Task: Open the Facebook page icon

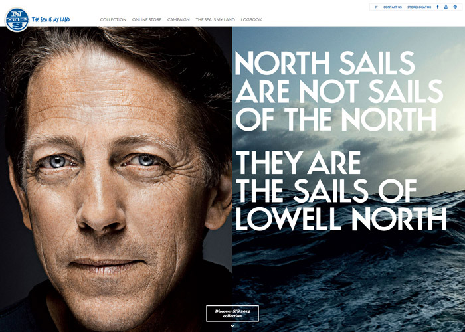Action: (437, 7)
